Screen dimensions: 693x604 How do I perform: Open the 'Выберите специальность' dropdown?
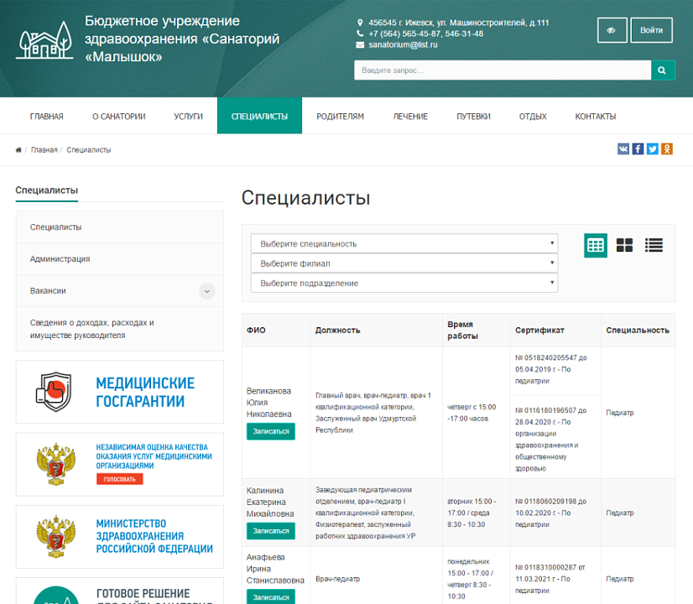coord(404,243)
